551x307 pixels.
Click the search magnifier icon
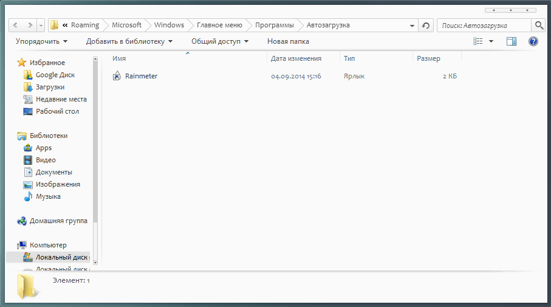tap(538, 26)
